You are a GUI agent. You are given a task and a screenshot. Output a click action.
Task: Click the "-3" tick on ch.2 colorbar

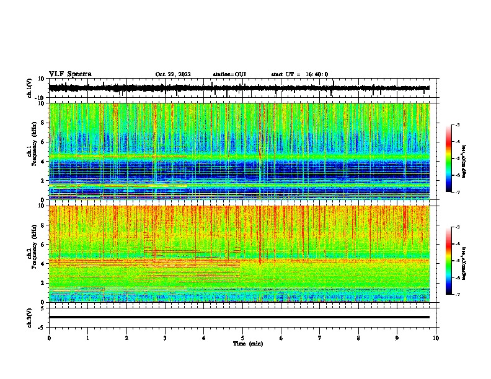458,227
